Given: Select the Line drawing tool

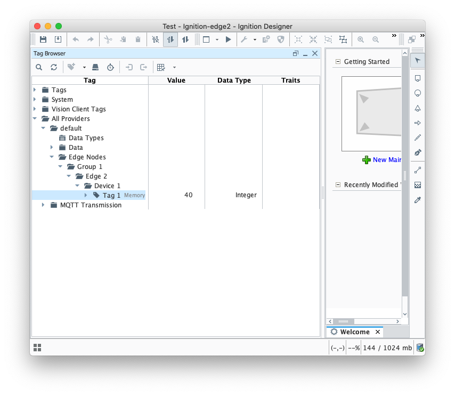Looking at the screenshot, I should (x=418, y=171).
